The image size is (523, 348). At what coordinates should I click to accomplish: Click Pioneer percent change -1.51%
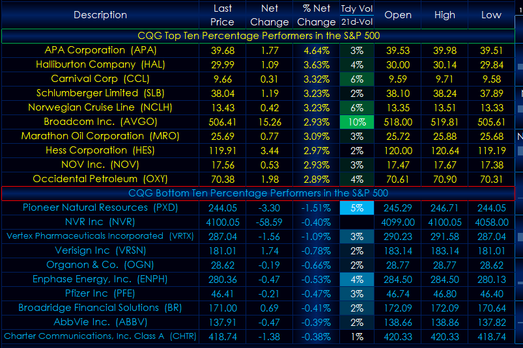pos(316,208)
